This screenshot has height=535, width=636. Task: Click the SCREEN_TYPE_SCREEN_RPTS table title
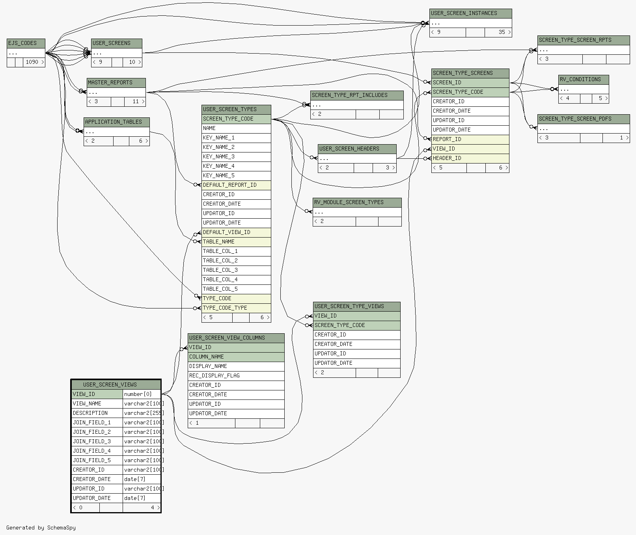tap(584, 40)
